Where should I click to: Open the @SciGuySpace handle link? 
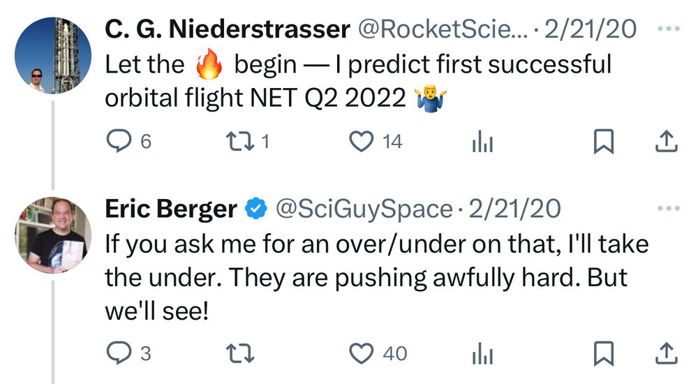364,209
